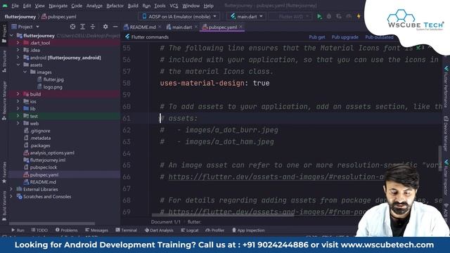Viewport: 450px width, 253px height.
Task: Open Project view mode dropdown
Action: (x=25, y=27)
